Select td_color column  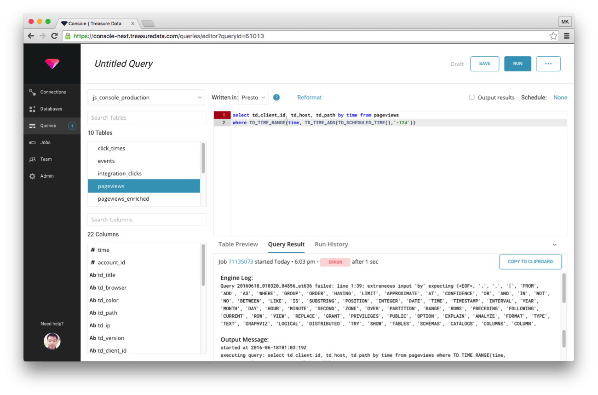(x=144, y=300)
